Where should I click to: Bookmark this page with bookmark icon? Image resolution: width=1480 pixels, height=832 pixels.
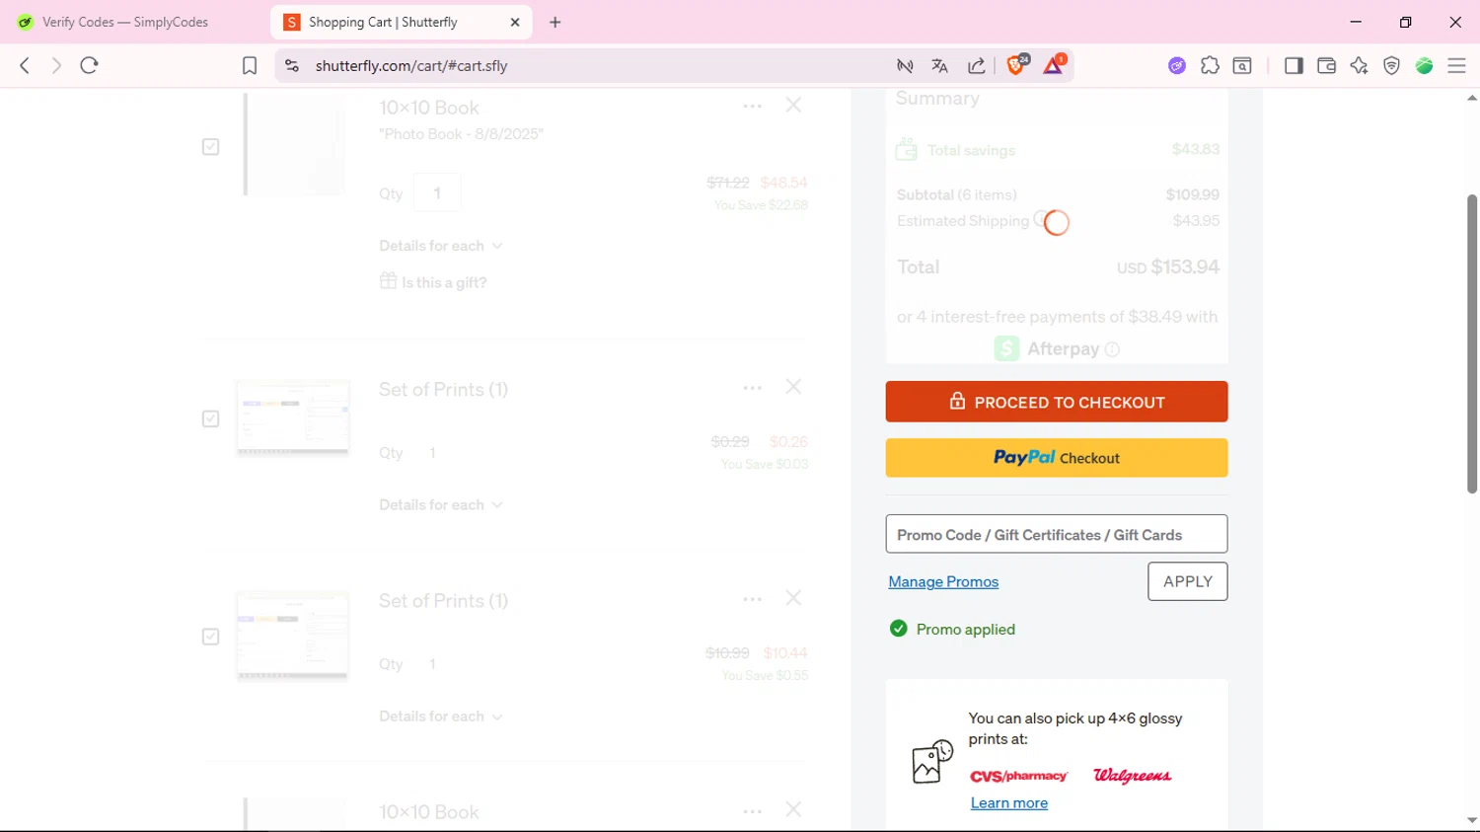point(250,66)
